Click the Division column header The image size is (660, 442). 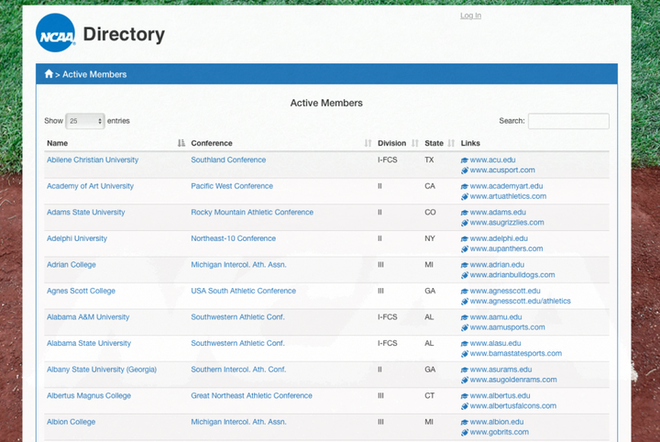[392, 143]
